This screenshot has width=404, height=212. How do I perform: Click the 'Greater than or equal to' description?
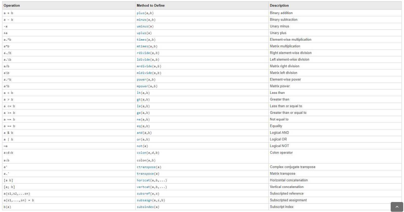coord(288,113)
